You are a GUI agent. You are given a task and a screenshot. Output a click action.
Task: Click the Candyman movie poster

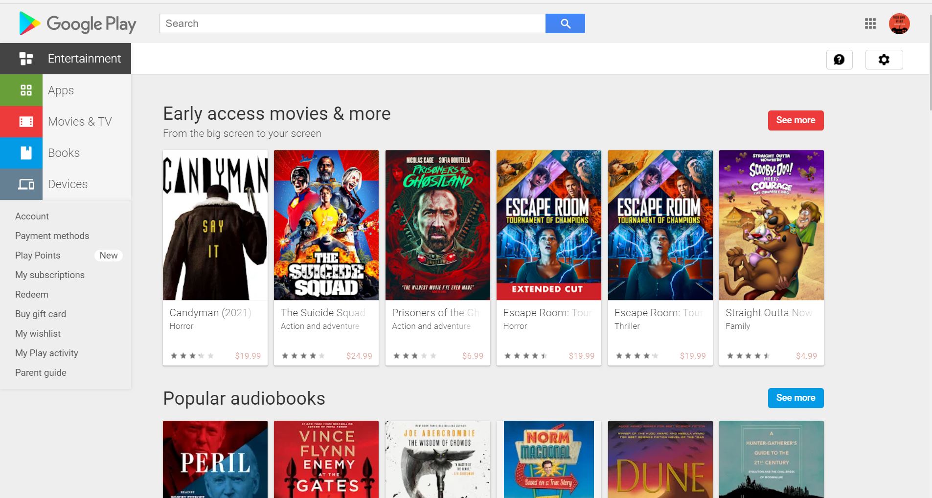pos(215,225)
